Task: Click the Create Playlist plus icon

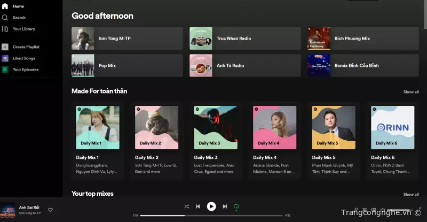Action: (x=5, y=47)
